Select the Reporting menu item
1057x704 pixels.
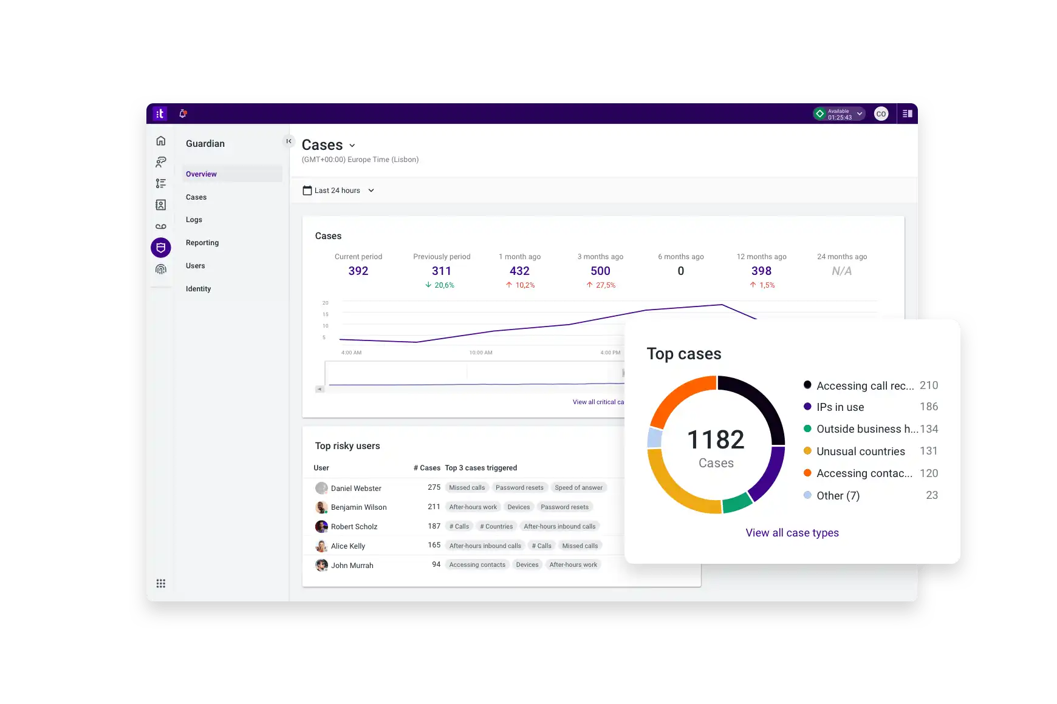pyautogui.click(x=202, y=242)
